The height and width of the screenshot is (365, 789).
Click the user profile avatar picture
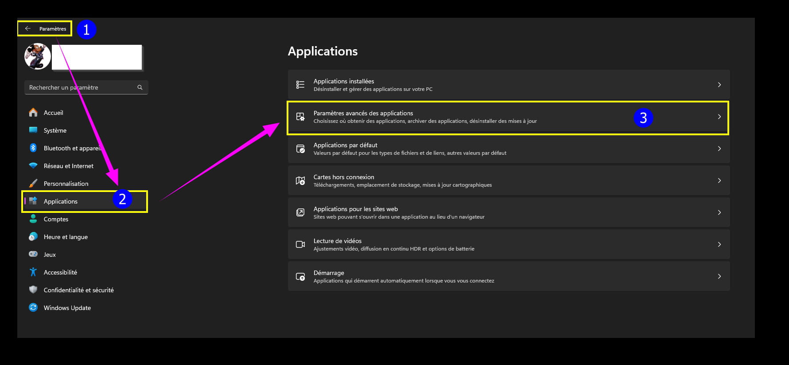[37, 56]
